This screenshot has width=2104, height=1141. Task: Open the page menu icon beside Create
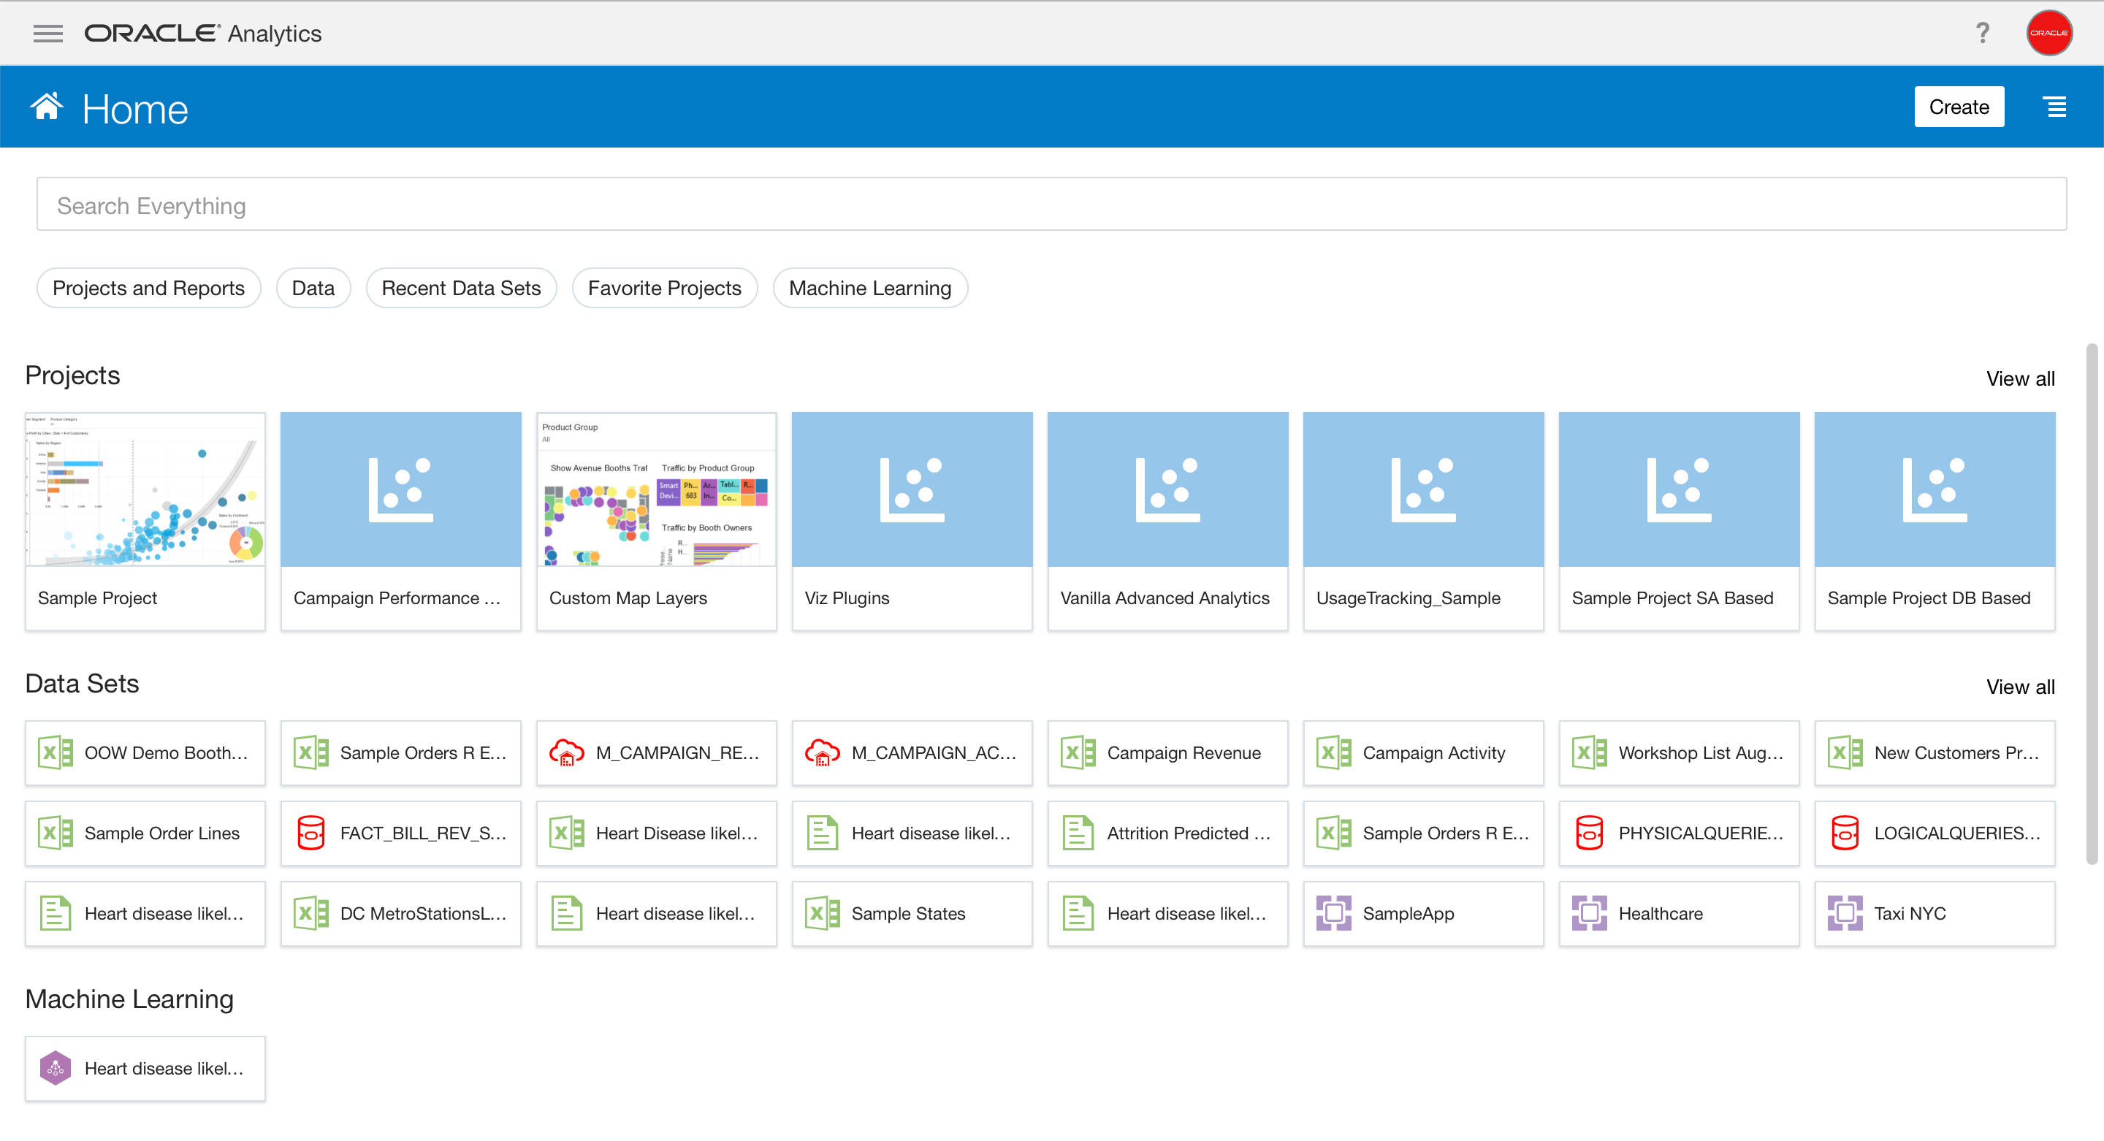click(x=2055, y=106)
